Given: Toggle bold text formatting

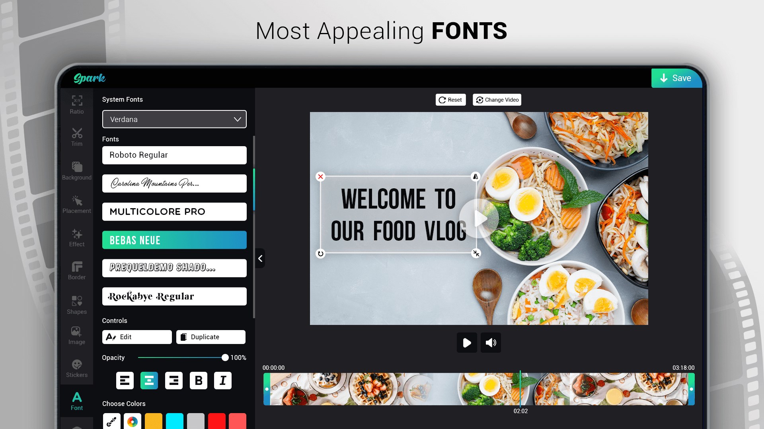Looking at the screenshot, I should pos(198,381).
